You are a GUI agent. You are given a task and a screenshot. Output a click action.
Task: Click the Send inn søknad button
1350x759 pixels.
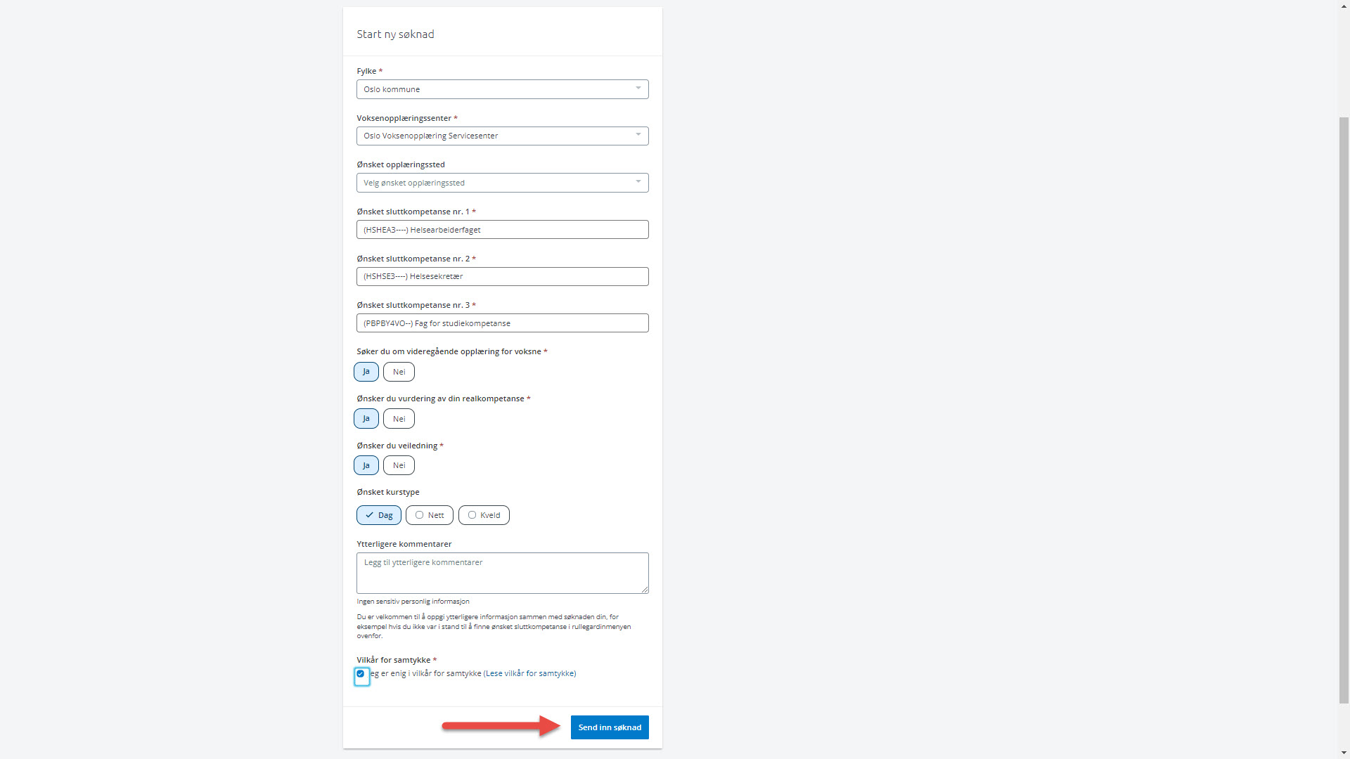click(x=610, y=727)
